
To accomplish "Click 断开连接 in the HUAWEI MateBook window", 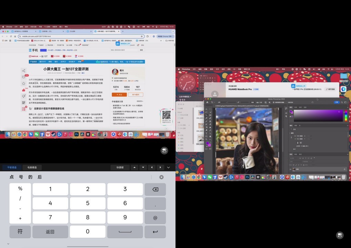I will pyautogui.click(x=330, y=89).
